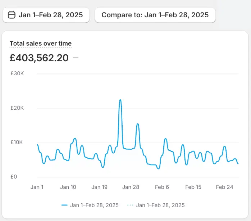Viewport: 251px width, 221px height.
Task: Click the second-highest peak above Jan 28
Action: (x=137, y=124)
